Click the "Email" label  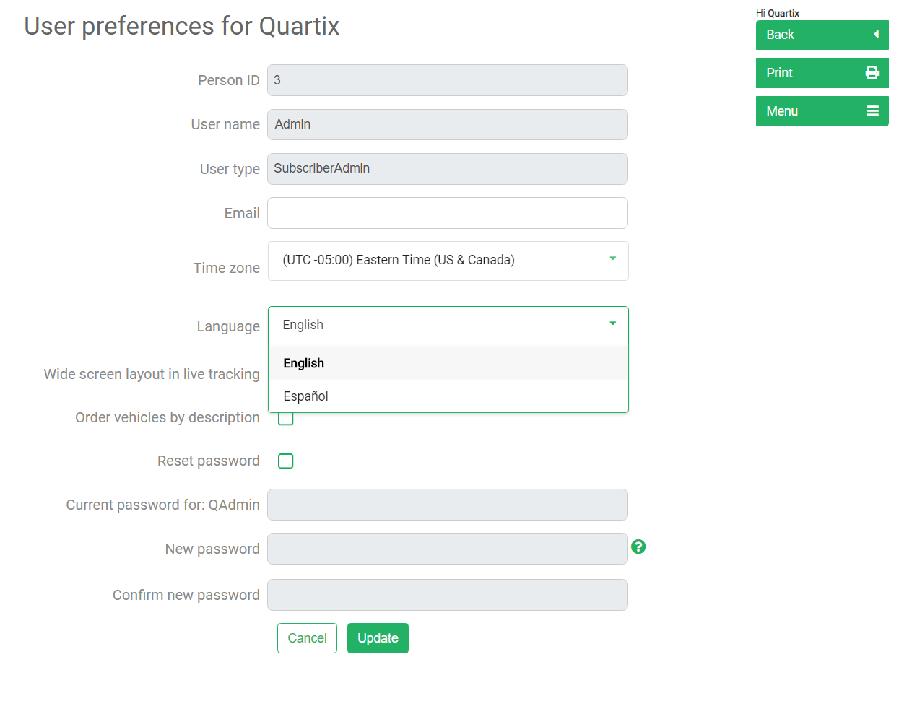point(242,213)
